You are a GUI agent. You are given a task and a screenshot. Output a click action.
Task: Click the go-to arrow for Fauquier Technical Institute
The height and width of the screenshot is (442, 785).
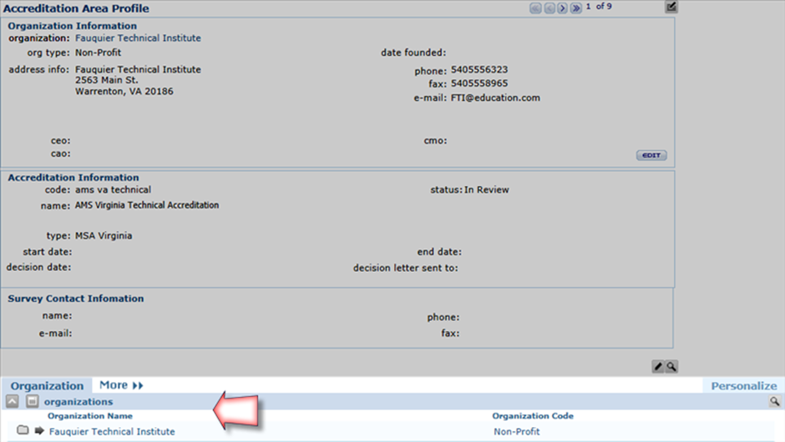point(39,430)
